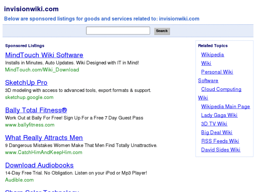Viewport: 256px width, 192px height.
Task: Click the www.CatchHimAndKeepHim.com URL text
Action: pyautogui.click(x=44, y=153)
